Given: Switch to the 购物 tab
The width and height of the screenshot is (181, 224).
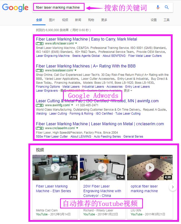Looking at the screenshot, I should [x=91, y=20].
